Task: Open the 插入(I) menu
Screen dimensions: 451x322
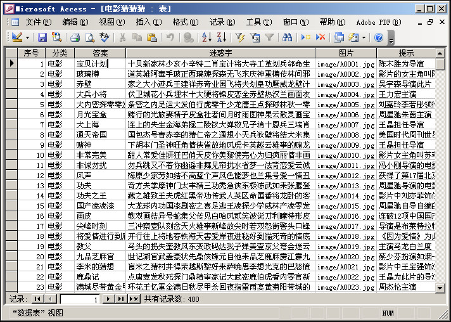Action: pos(149,22)
